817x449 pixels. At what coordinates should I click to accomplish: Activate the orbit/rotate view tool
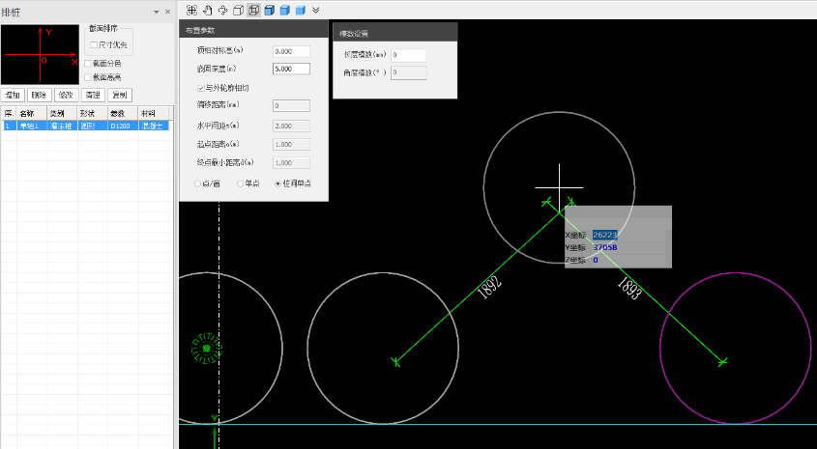(222, 10)
